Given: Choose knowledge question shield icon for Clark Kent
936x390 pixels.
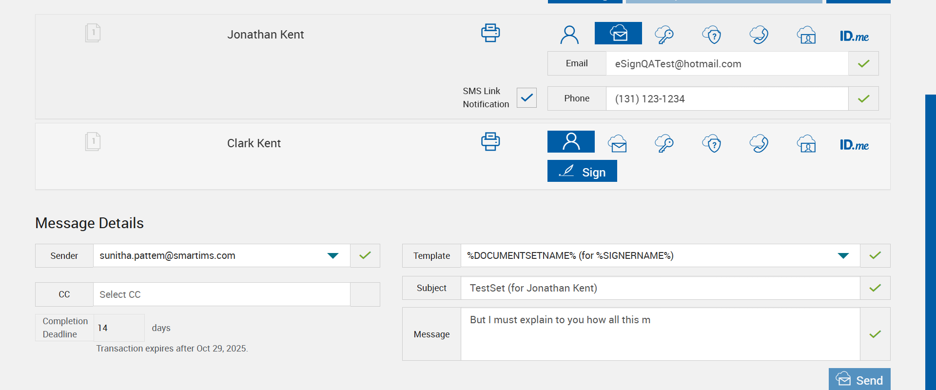Looking at the screenshot, I should coord(712,144).
